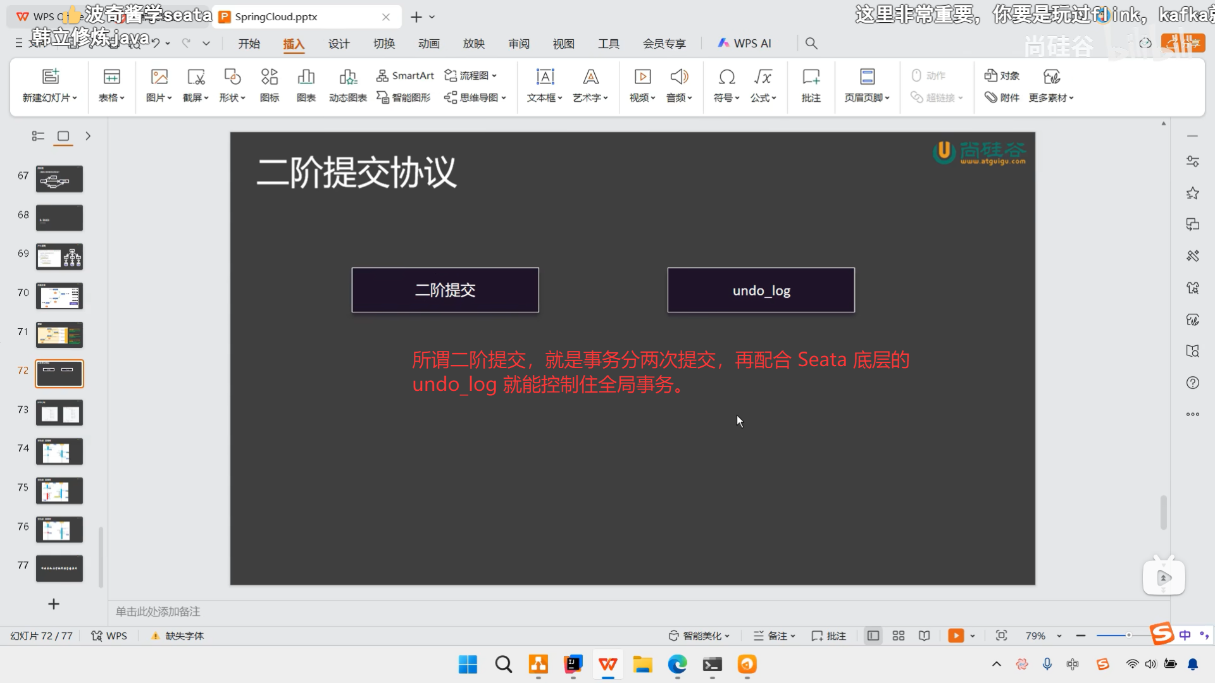Image resolution: width=1215 pixels, height=683 pixels.
Task: Toggle reading view book icon
Action: 925,636
